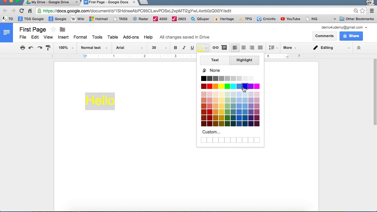Screen dimensions: 377x212
Task: Open the Editing mode dropdown
Action: (x=332, y=48)
